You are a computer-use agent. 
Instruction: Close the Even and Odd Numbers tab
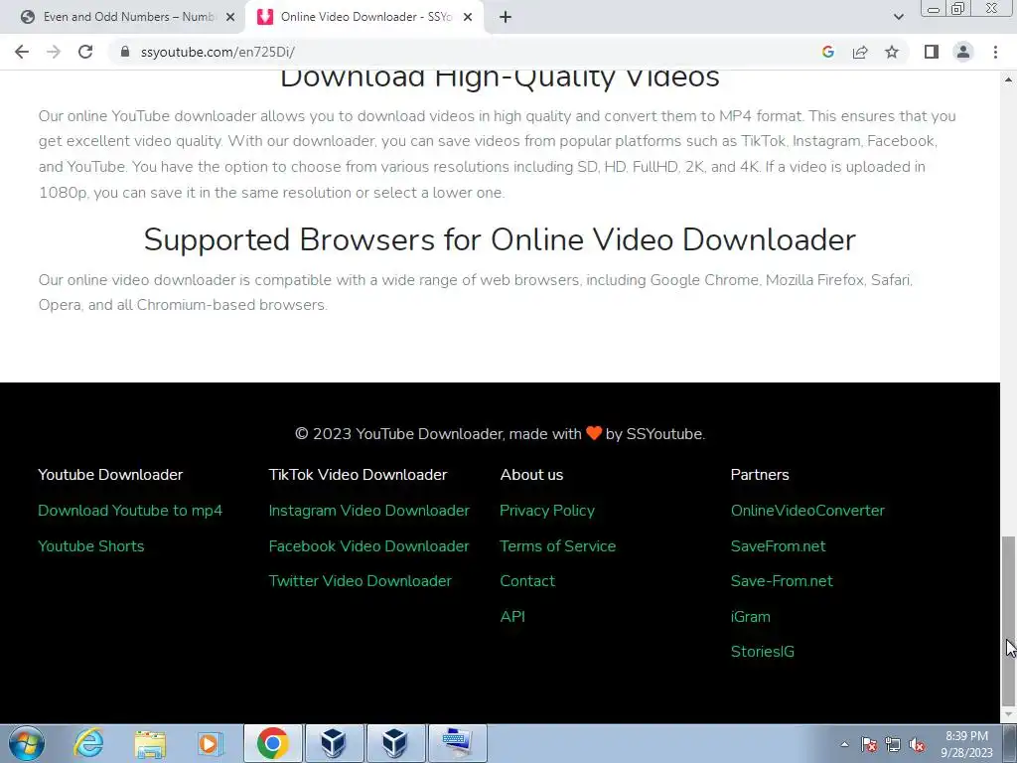point(230,17)
